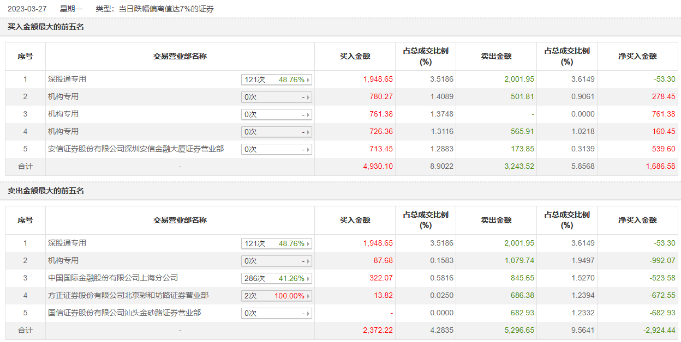Select net value -672.55
The image size is (681, 342).
click(662, 295)
